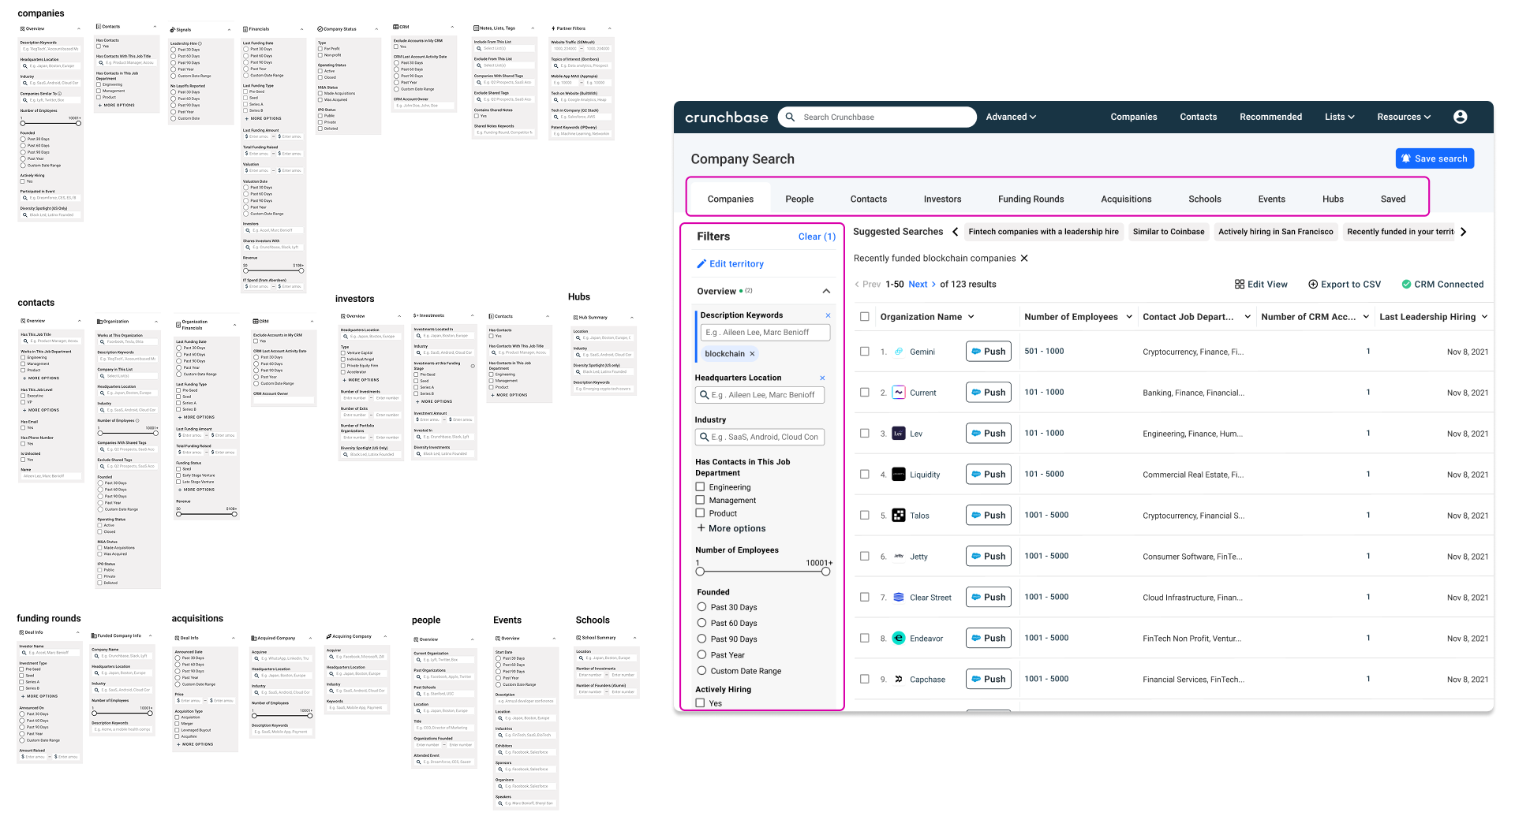1515x816 pixels.
Task: Click the search magnifier icon in header
Action: pyautogui.click(x=790, y=117)
